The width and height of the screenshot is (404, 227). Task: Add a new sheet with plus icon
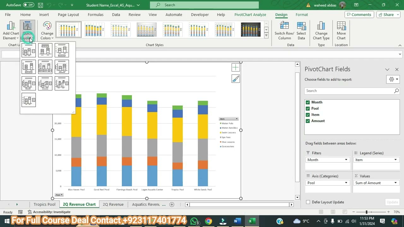pyautogui.click(x=172, y=204)
